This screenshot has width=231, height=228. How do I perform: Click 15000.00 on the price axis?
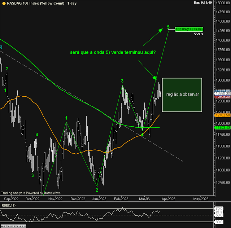[223, 3]
